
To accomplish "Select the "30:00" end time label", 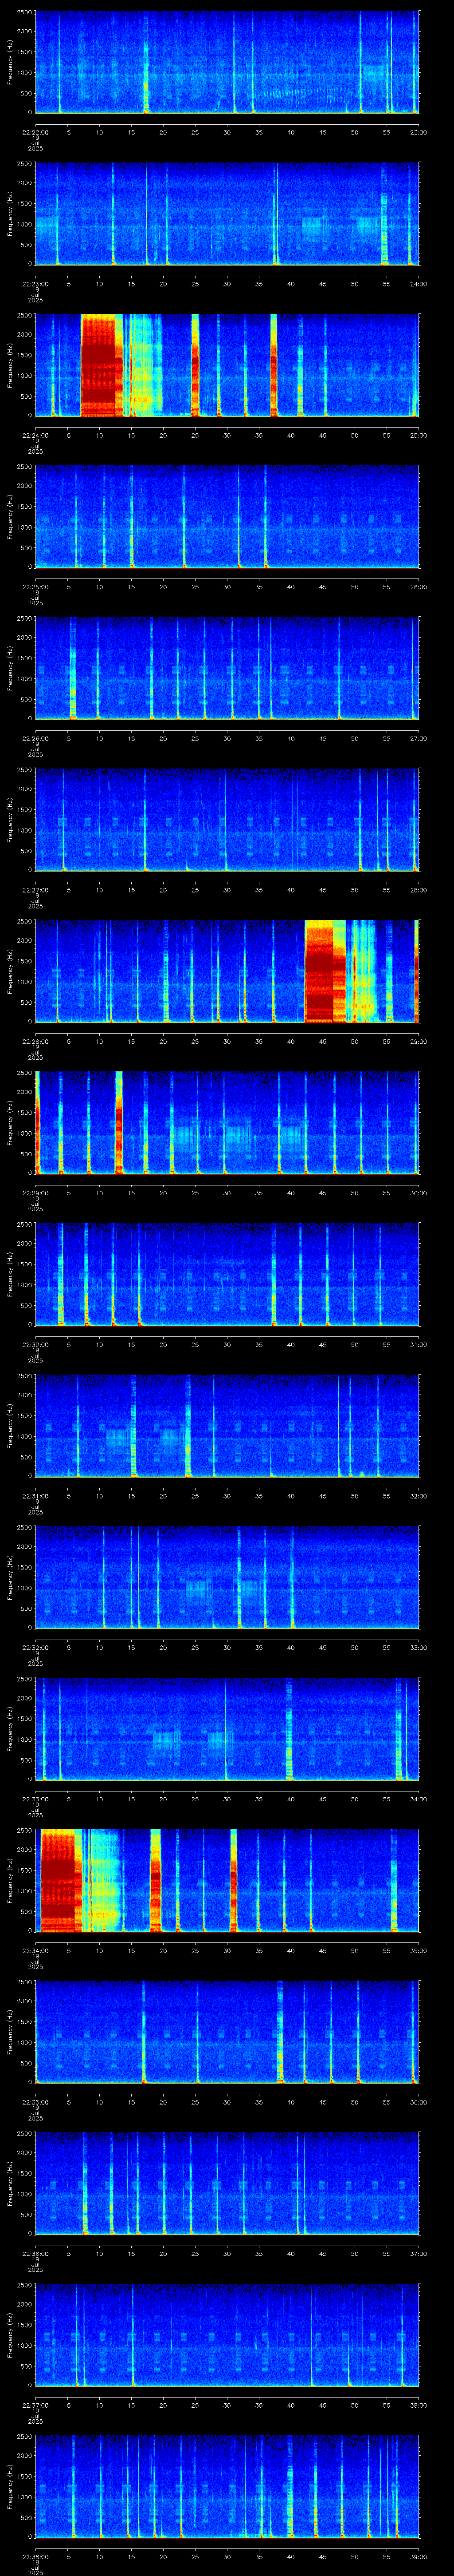I will (x=419, y=1193).
